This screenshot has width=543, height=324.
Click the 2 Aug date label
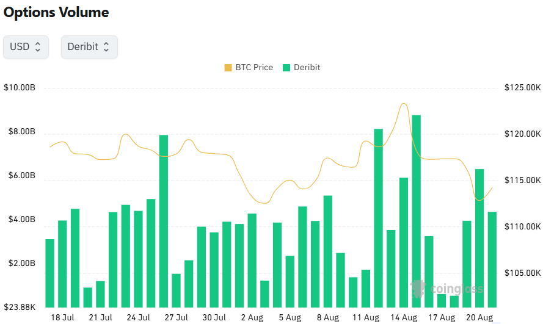tap(252, 317)
